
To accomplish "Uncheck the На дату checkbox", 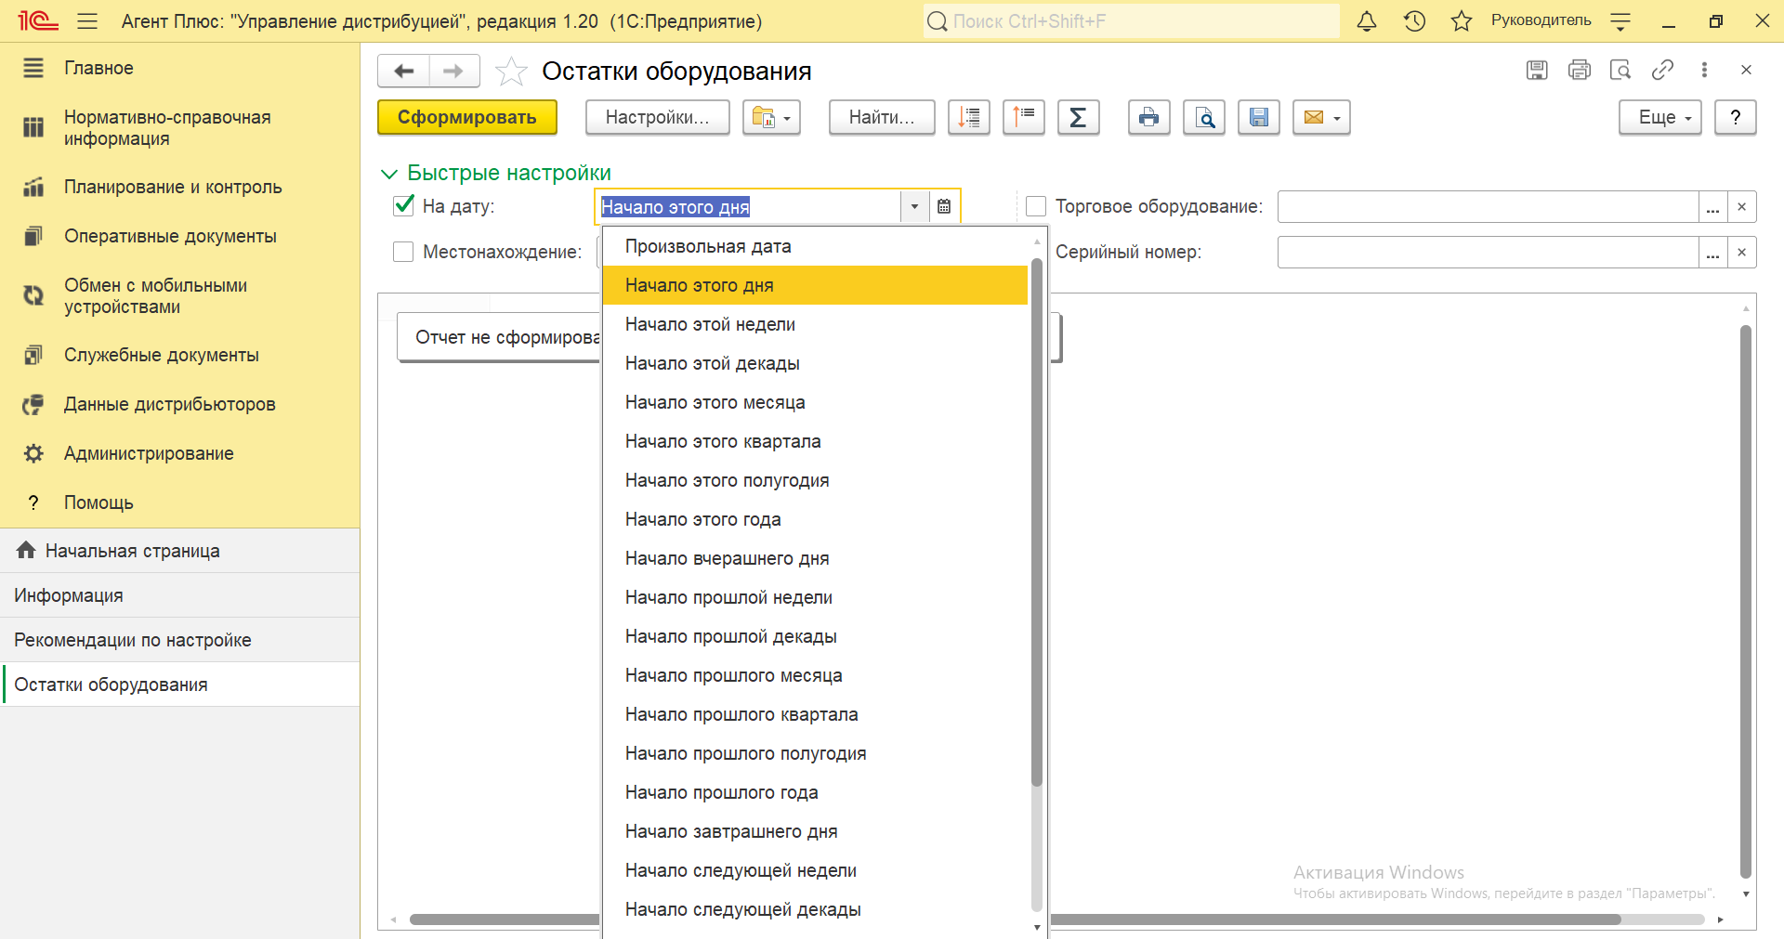I will click(403, 205).
